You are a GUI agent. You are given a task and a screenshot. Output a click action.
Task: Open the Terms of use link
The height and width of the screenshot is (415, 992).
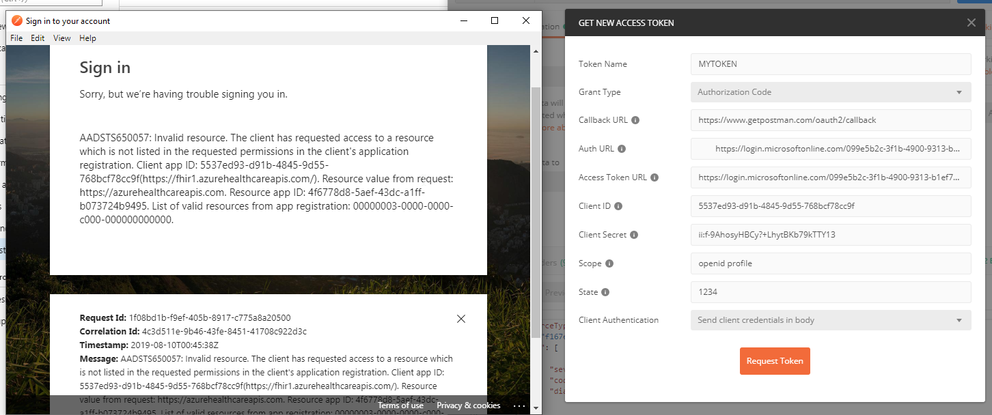(x=400, y=405)
